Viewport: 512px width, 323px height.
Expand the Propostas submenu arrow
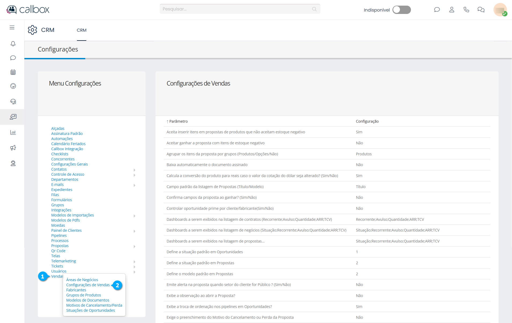coord(135,247)
